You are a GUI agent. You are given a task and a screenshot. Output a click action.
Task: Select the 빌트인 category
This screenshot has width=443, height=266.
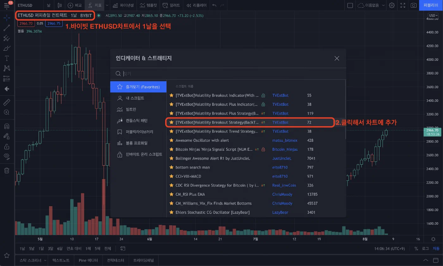pyautogui.click(x=138, y=109)
